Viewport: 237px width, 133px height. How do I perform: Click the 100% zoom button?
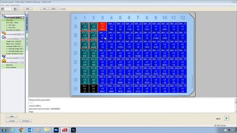53,9
